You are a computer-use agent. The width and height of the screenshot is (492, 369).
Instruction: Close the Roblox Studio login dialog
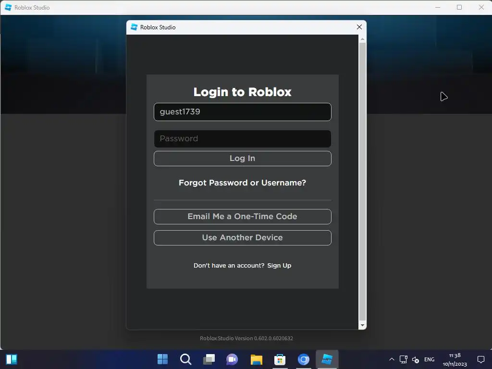tap(359, 27)
